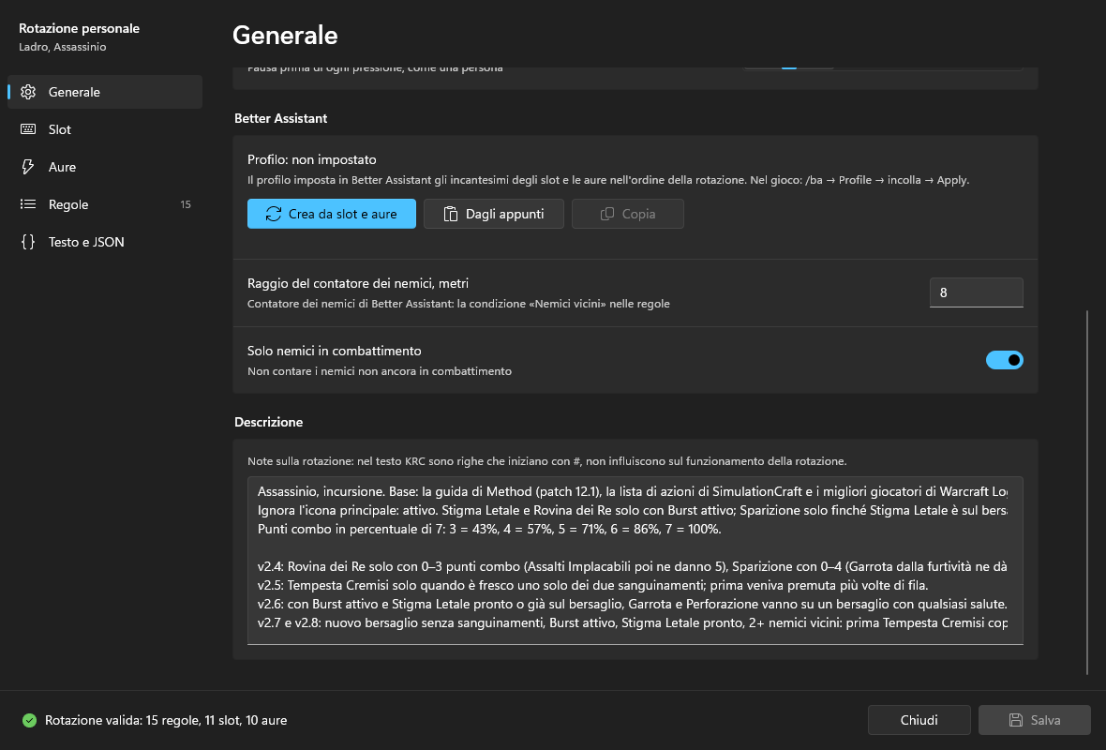The height and width of the screenshot is (750, 1106).
Task: Click Raggio del contatore dei nemici label
Action: point(358,283)
